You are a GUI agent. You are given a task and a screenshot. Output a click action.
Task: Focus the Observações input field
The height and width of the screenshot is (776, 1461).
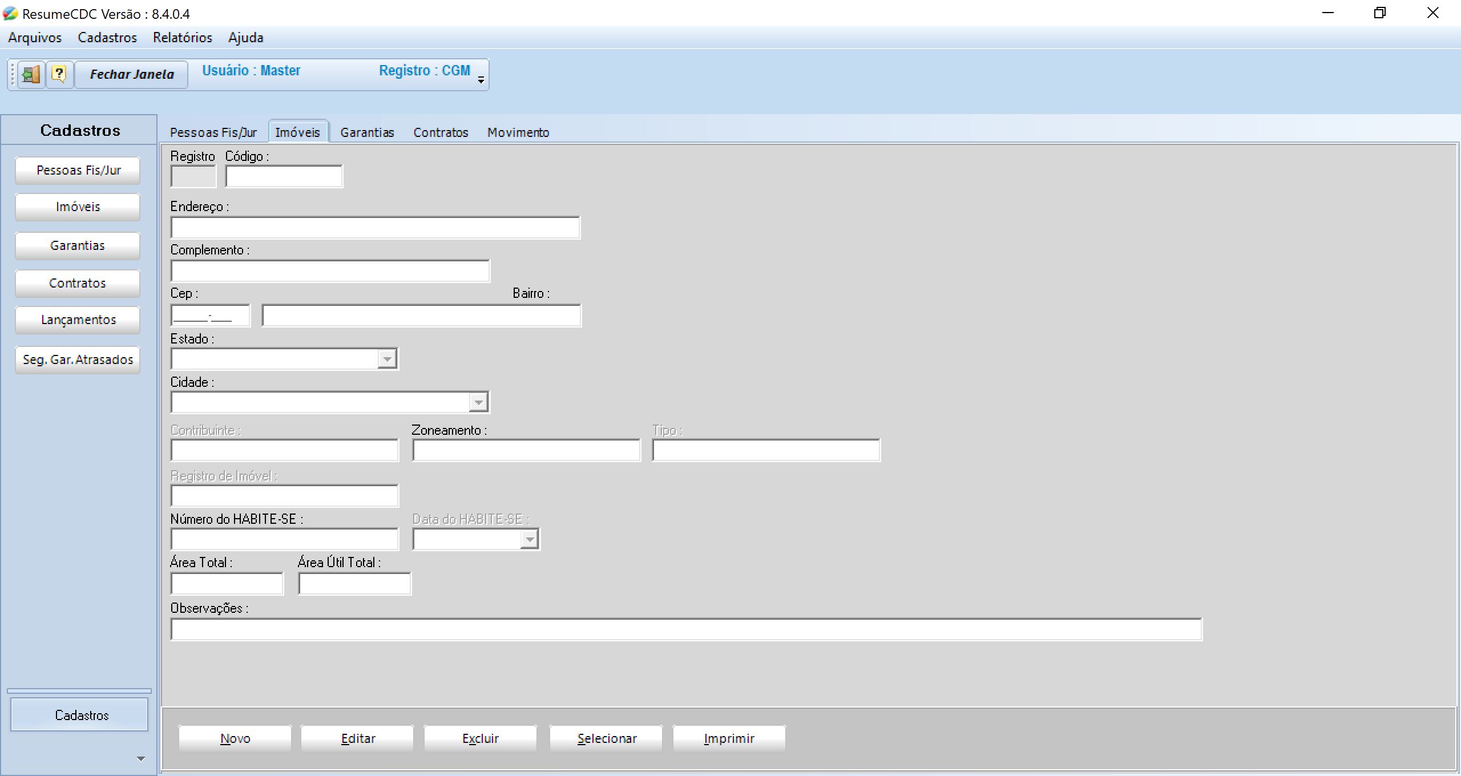686,629
